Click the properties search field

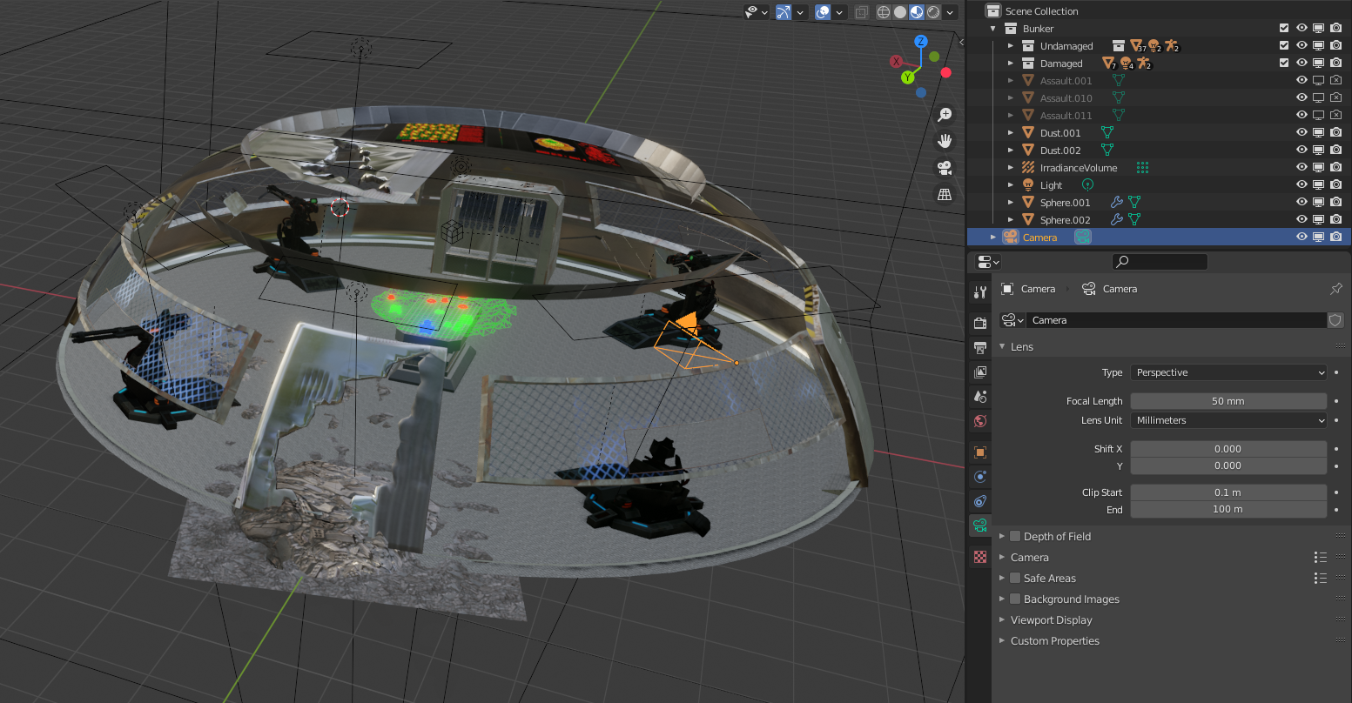tap(1160, 261)
